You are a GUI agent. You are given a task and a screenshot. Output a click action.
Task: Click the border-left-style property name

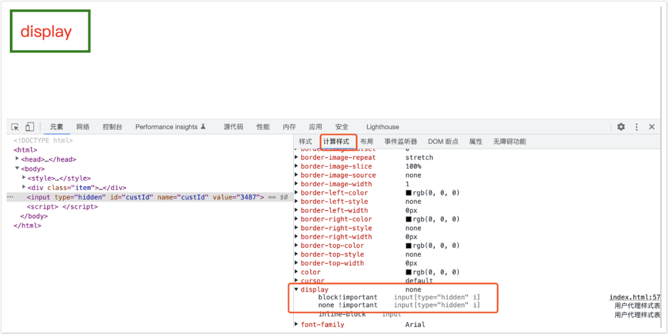334,202
